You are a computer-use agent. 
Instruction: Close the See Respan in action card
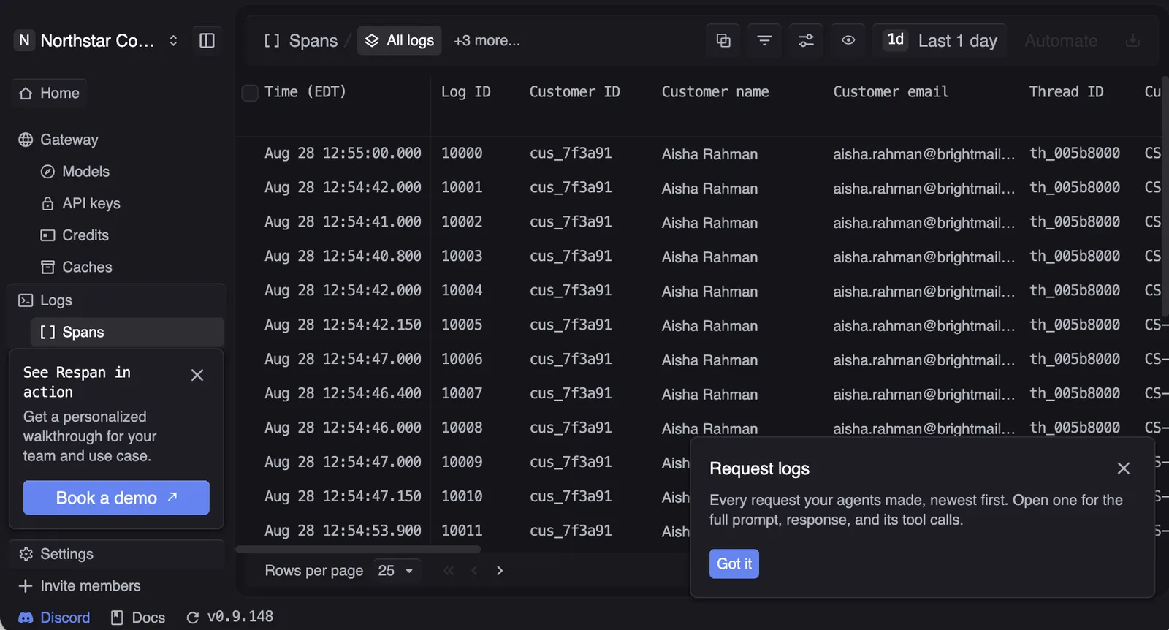tap(197, 375)
